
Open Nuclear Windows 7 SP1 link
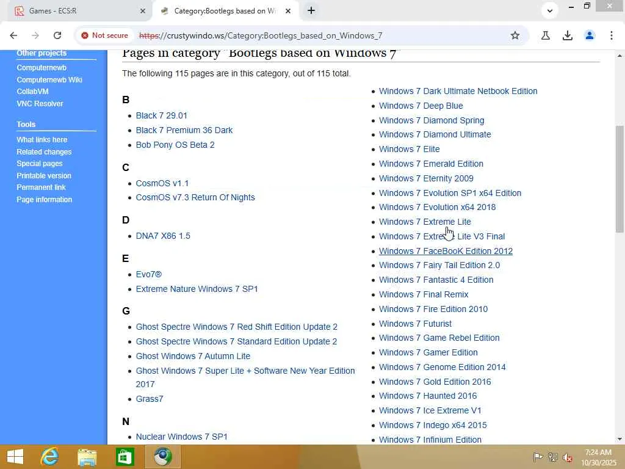[182, 437]
